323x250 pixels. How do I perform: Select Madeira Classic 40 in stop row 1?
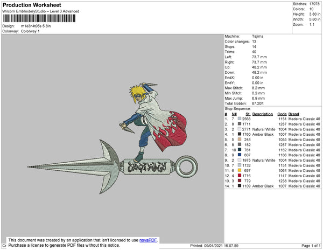coord(304,119)
